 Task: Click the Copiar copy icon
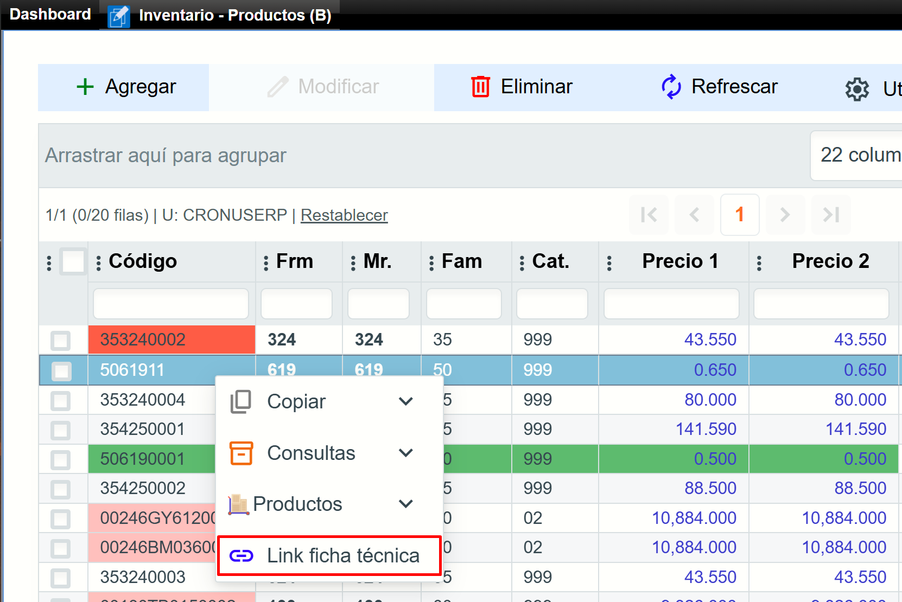coord(241,402)
